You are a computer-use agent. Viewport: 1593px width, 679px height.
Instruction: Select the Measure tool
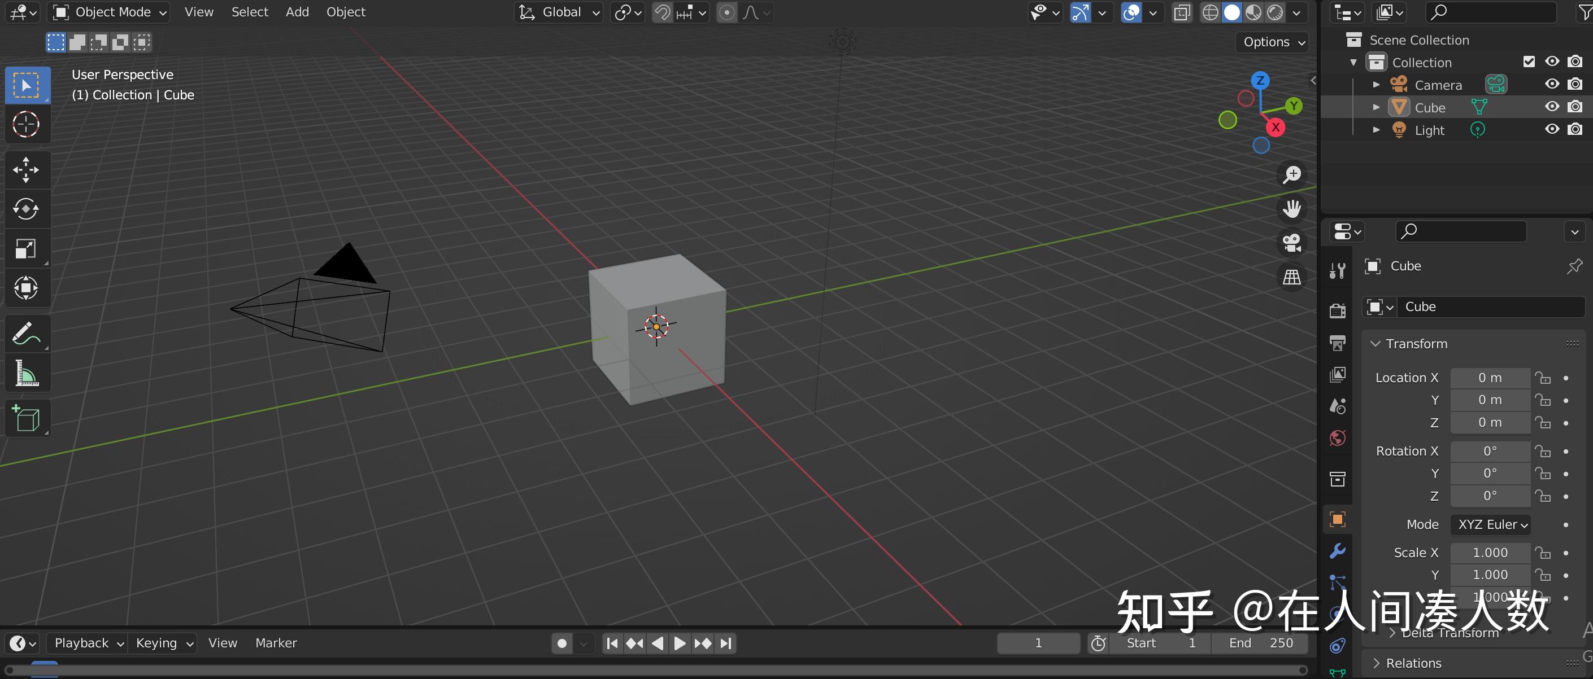point(26,373)
